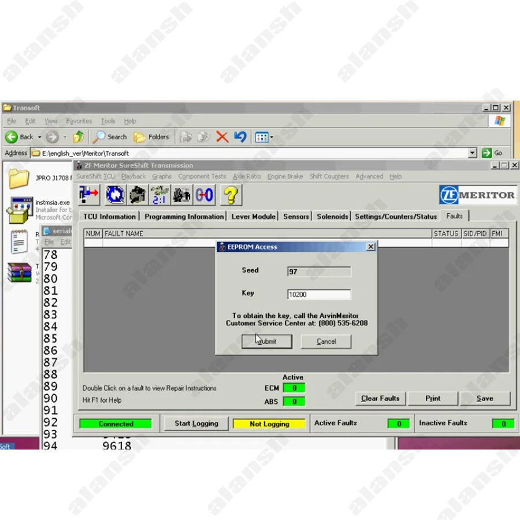Viewport: 520px width, 520px height.
Task: Click the Go button beside address bar
Action: coord(492,153)
